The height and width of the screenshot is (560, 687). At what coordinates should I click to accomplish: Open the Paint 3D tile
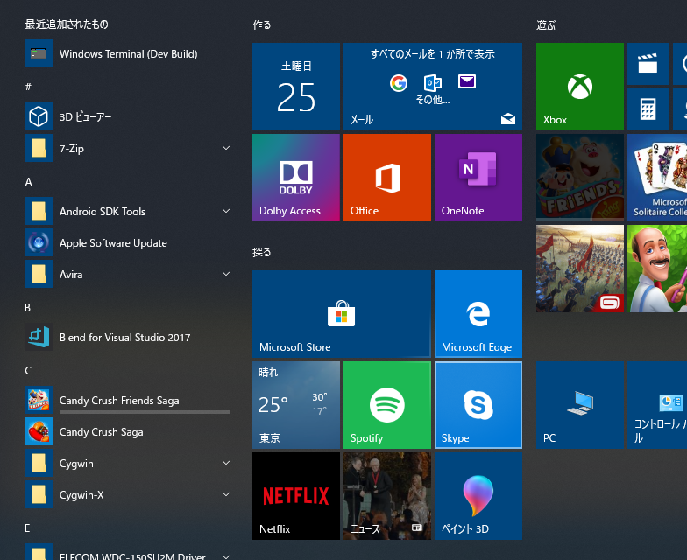pyautogui.click(x=478, y=496)
